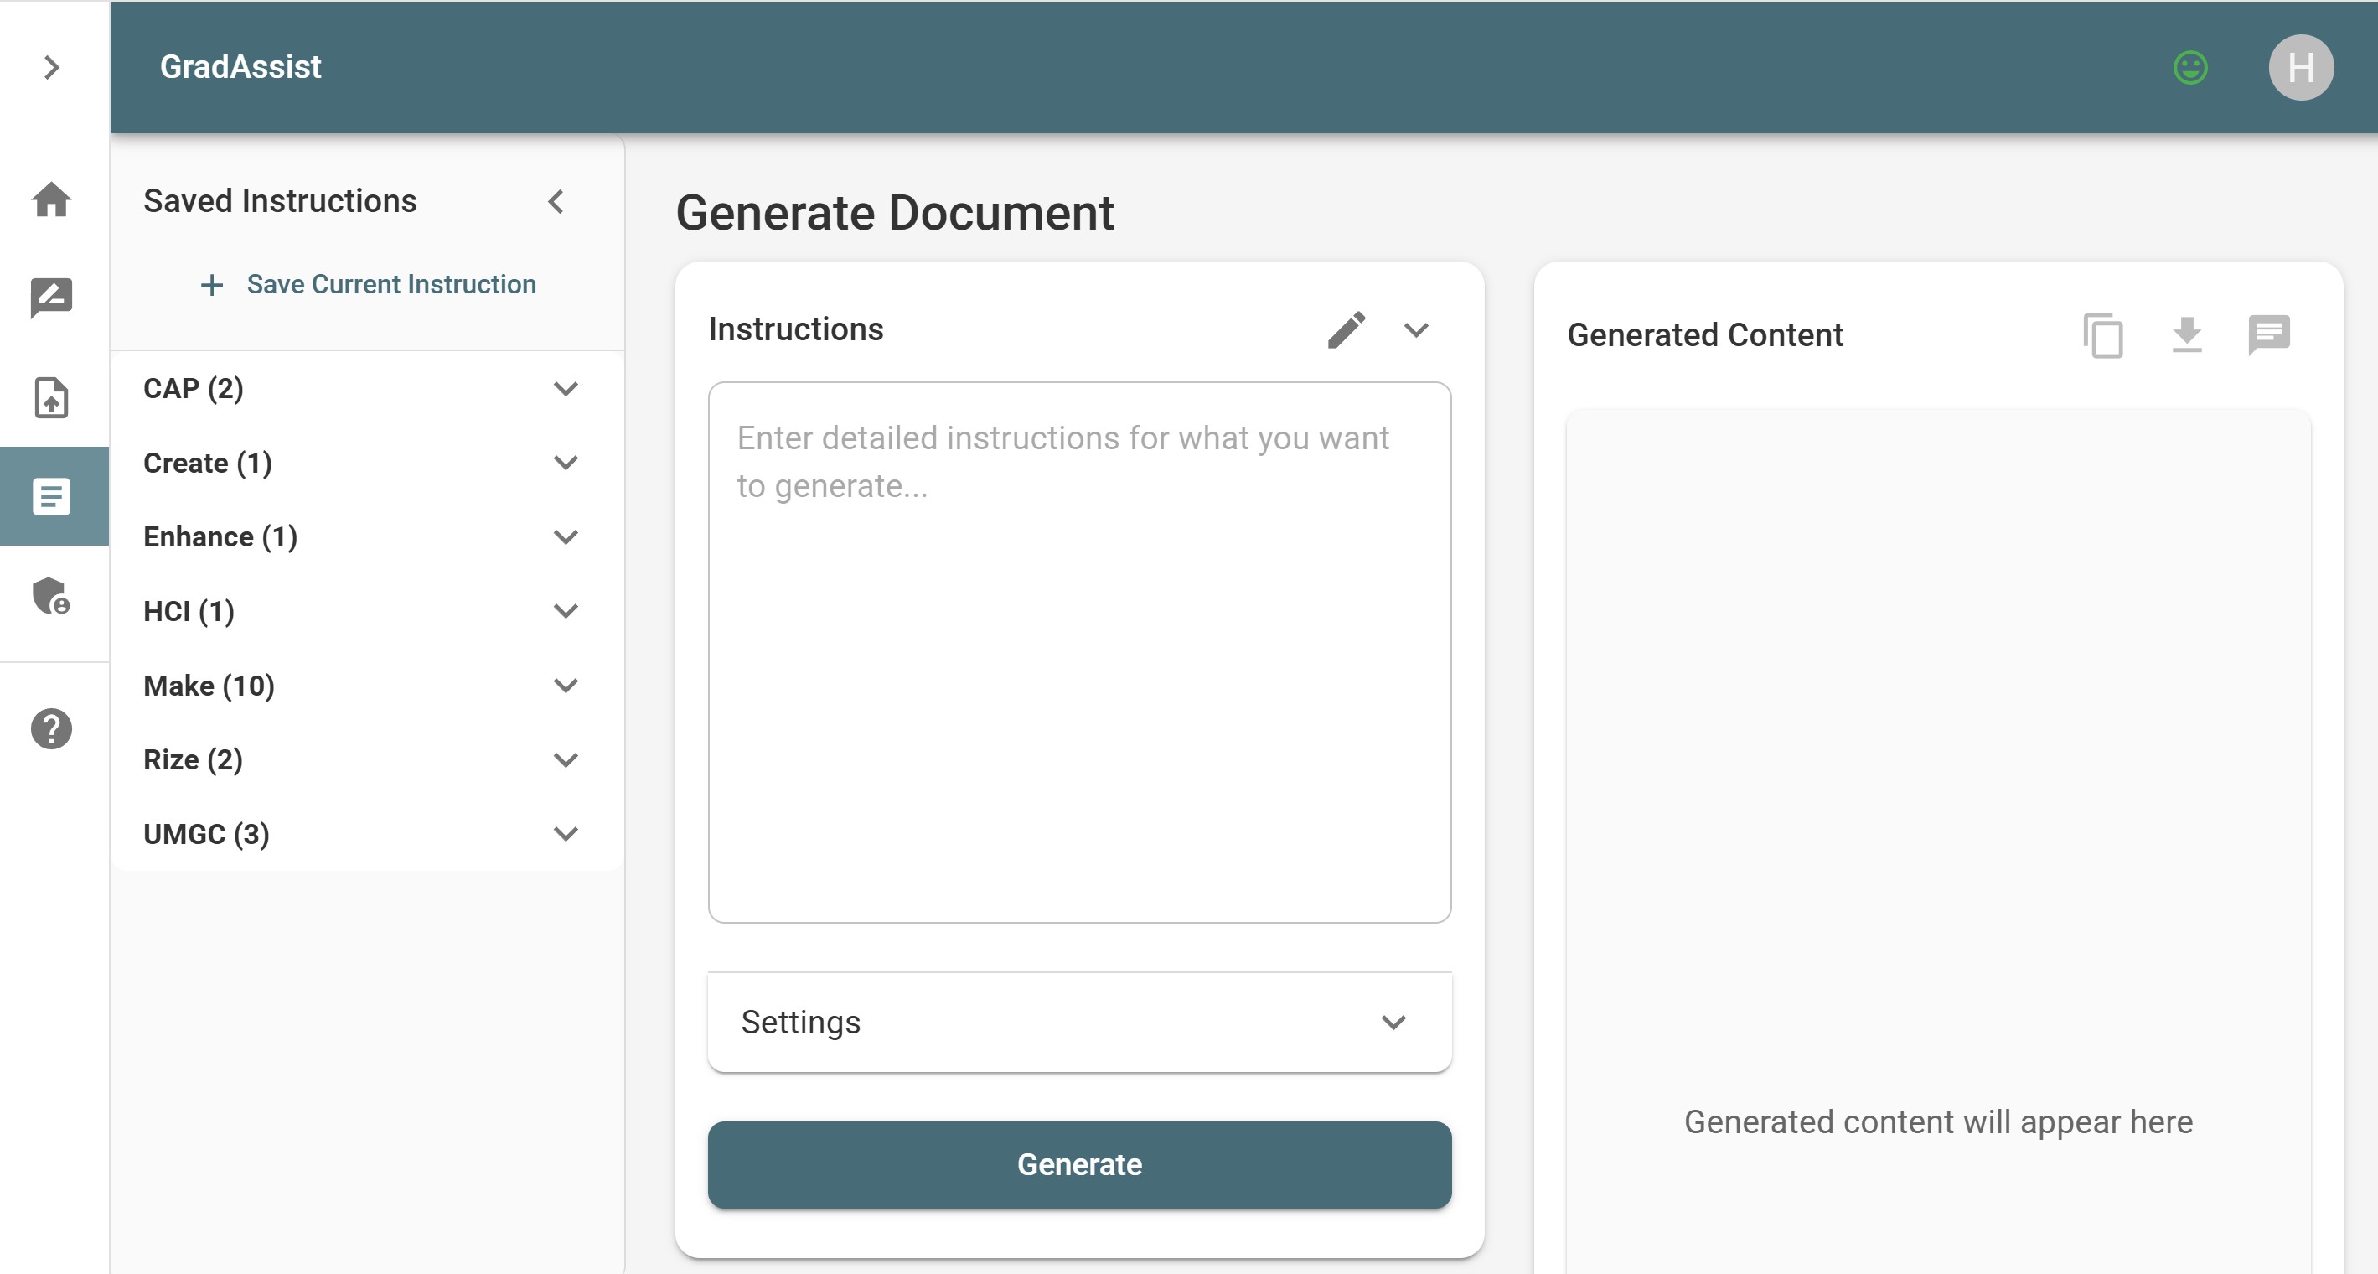The height and width of the screenshot is (1274, 2378).
Task: Download generated content via download icon
Action: (x=2186, y=335)
